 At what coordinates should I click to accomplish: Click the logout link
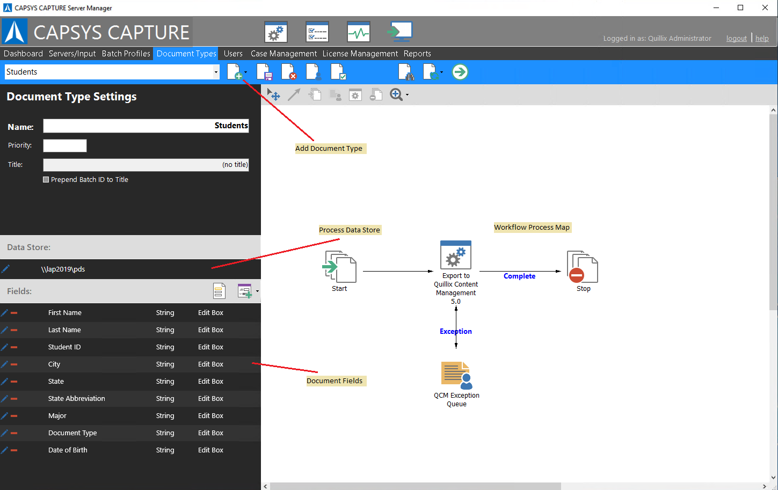[737, 39]
